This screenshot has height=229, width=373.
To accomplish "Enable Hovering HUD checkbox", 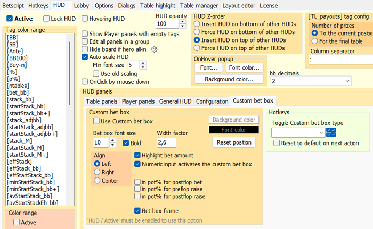I will coord(85,19).
